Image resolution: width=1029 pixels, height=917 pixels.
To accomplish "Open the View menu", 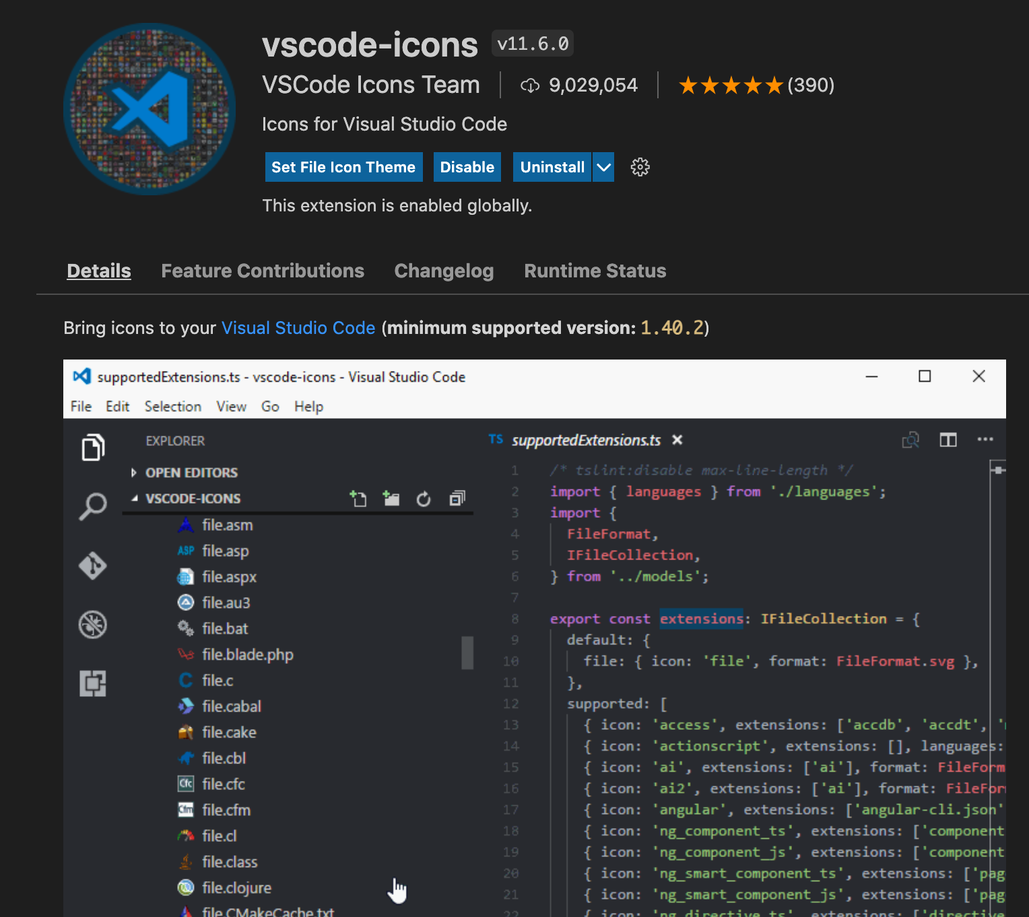I will click(231, 406).
